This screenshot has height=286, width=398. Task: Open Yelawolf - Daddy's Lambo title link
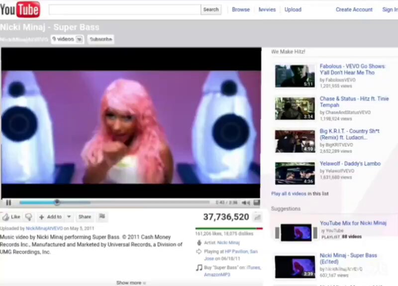coord(350,164)
